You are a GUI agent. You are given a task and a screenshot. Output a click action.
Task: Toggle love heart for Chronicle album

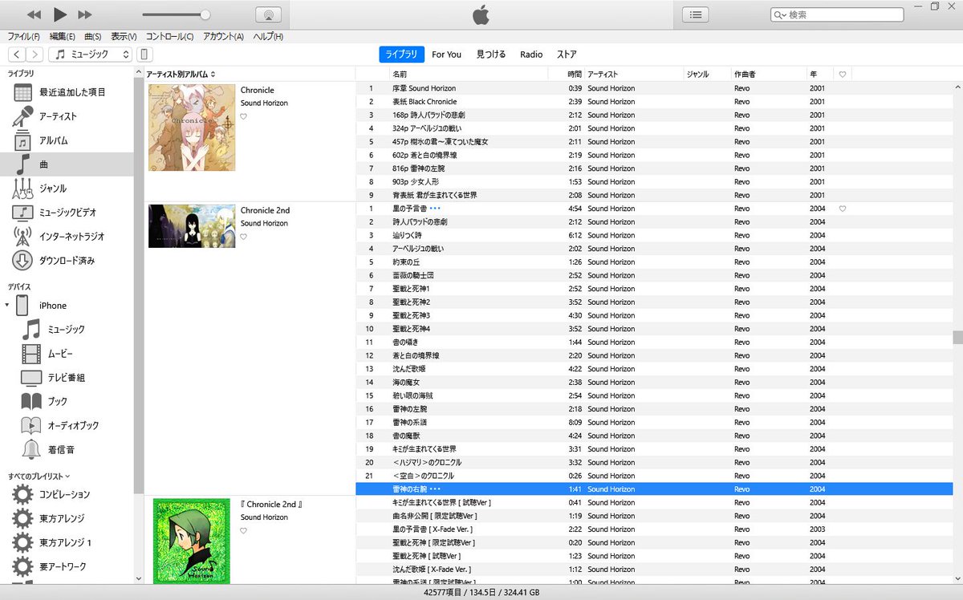[244, 116]
